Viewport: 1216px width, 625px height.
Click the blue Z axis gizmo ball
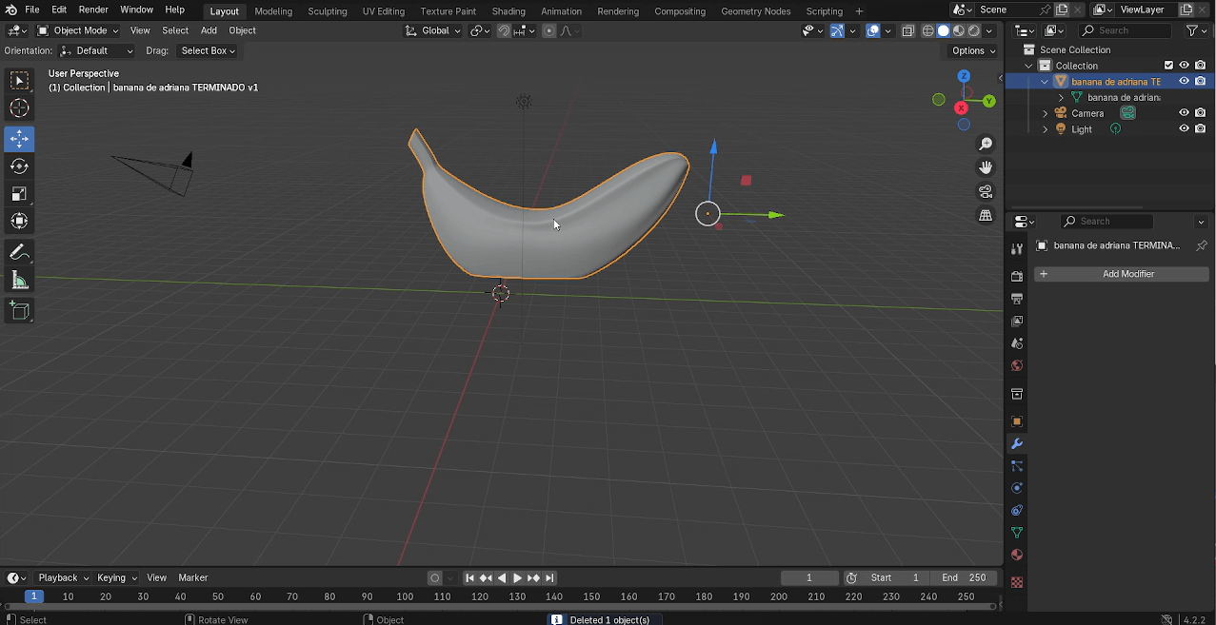tap(964, 76)
